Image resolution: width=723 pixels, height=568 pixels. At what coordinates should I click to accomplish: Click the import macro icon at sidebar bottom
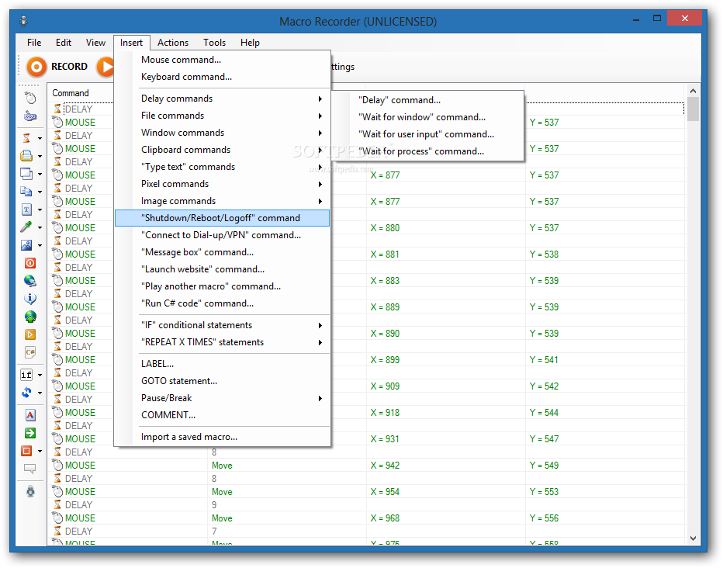pyautogui.click(x=30, y=491)
